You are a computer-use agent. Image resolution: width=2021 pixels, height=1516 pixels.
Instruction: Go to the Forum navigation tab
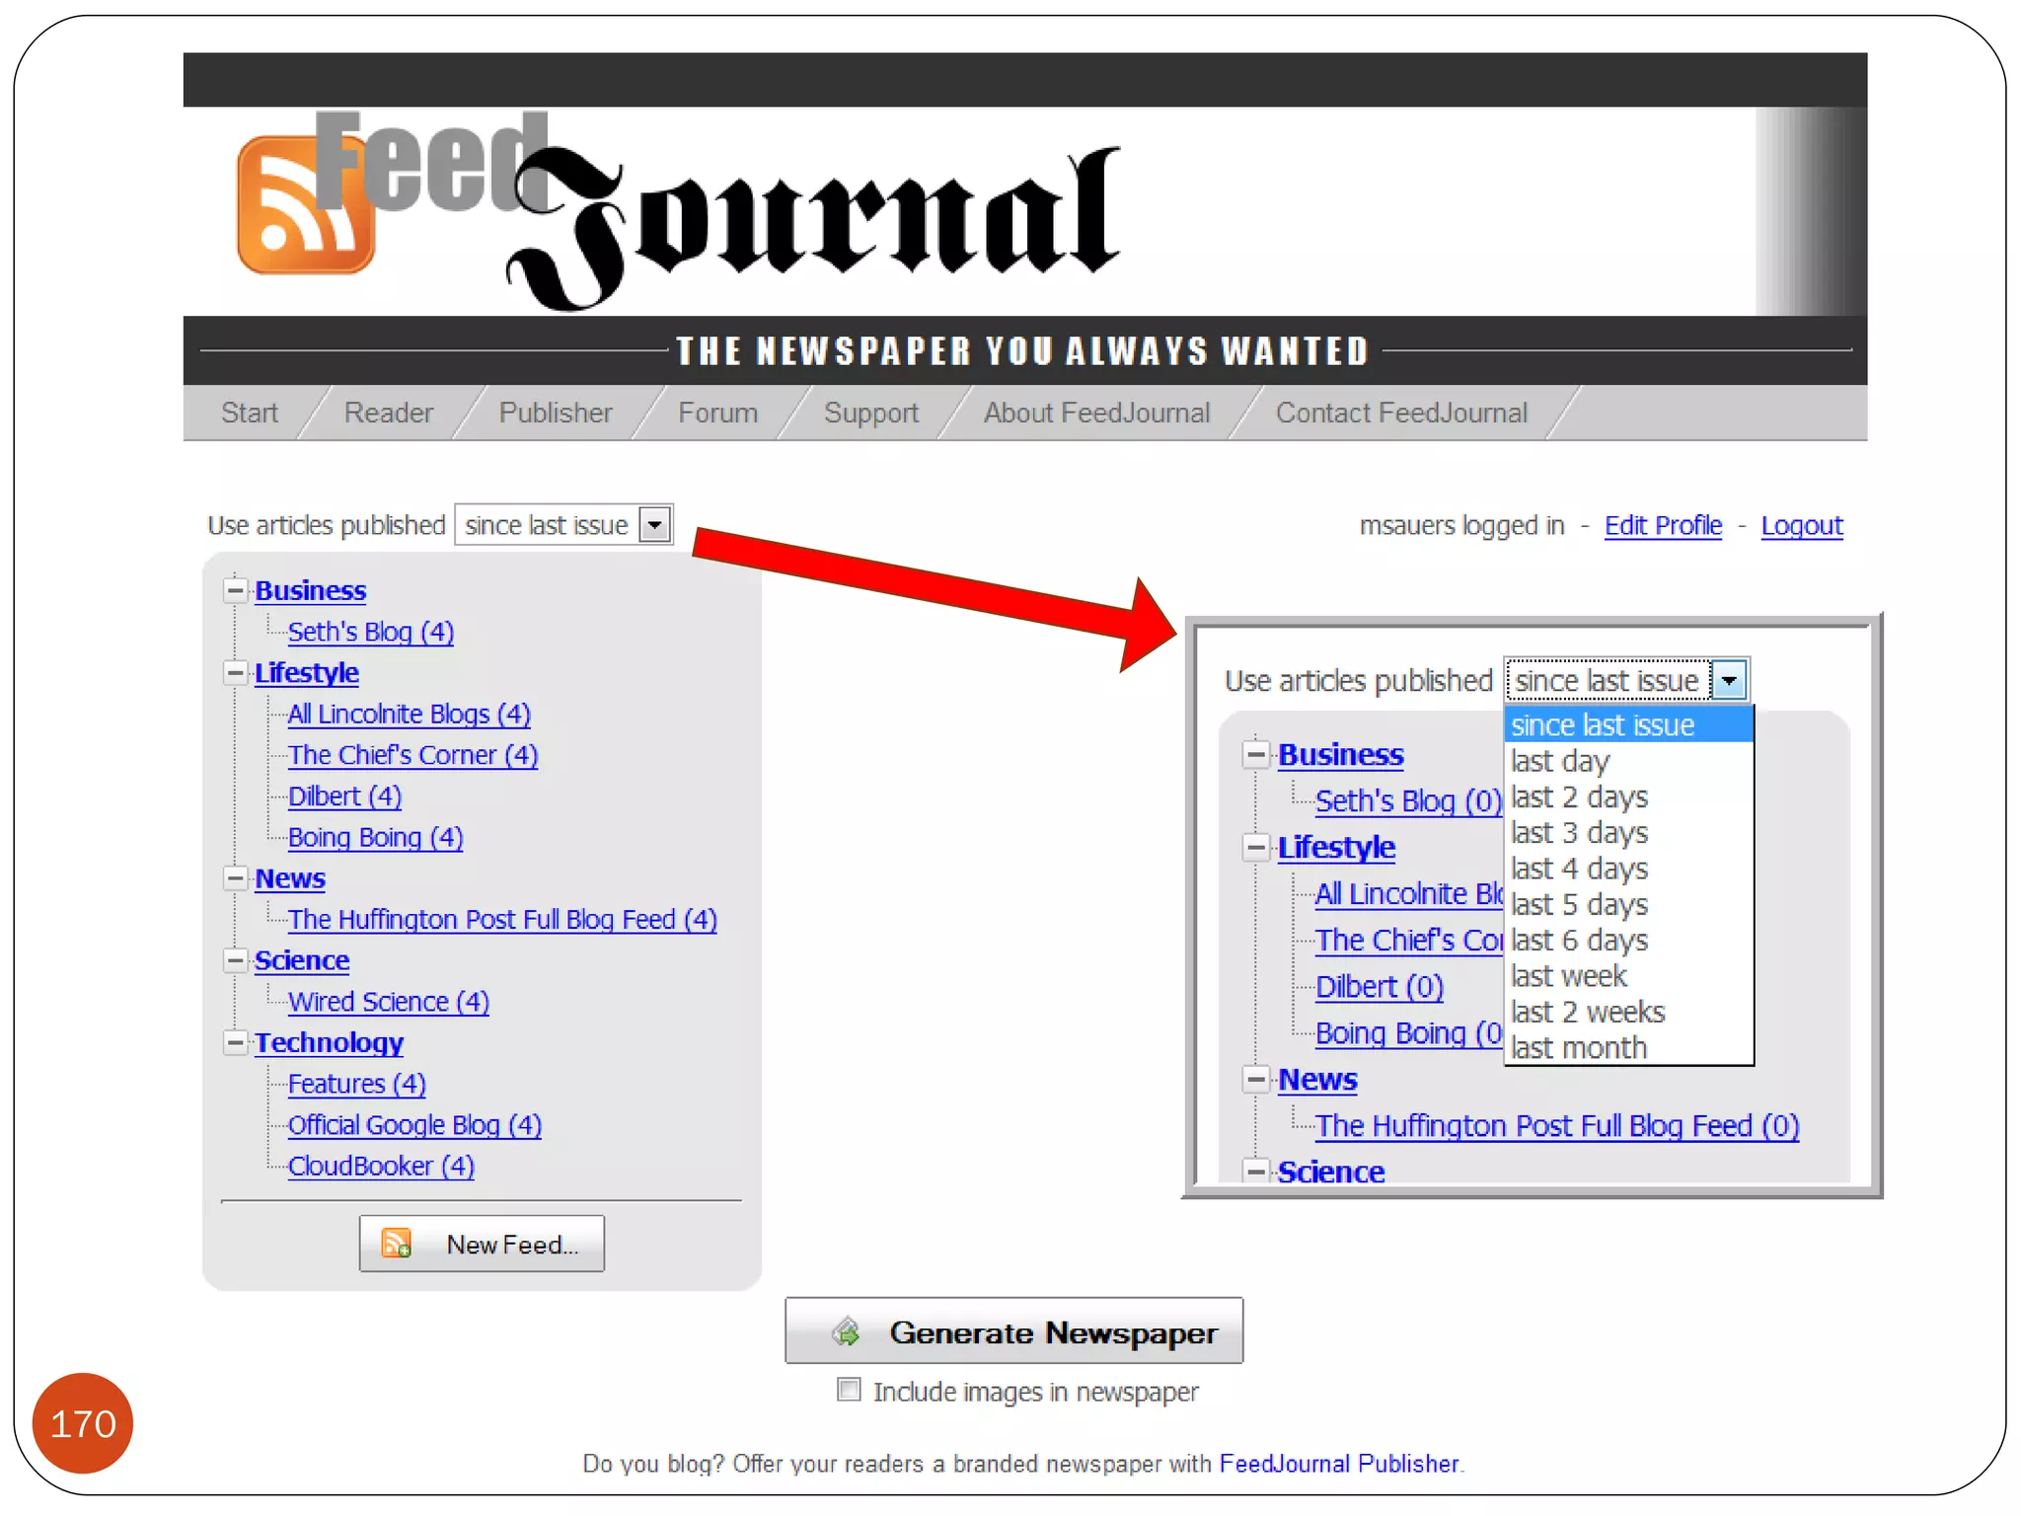point(717,413)
